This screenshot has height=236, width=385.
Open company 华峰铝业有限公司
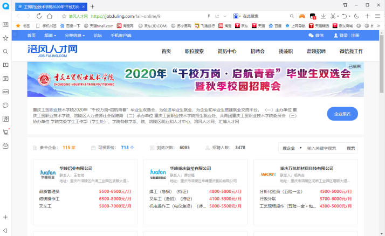pyautogui.click(x=76, y=168)
